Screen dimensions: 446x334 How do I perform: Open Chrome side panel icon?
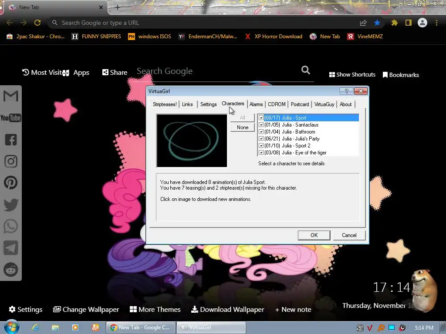[x=409, y=23]
